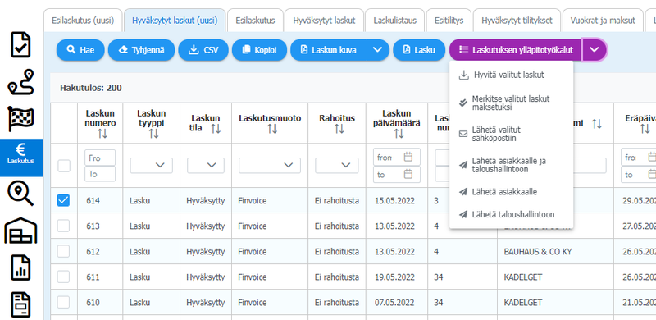Click date 07.05.2022 in row 610
This screenshot has height=320, width=656.
point(394,303)
